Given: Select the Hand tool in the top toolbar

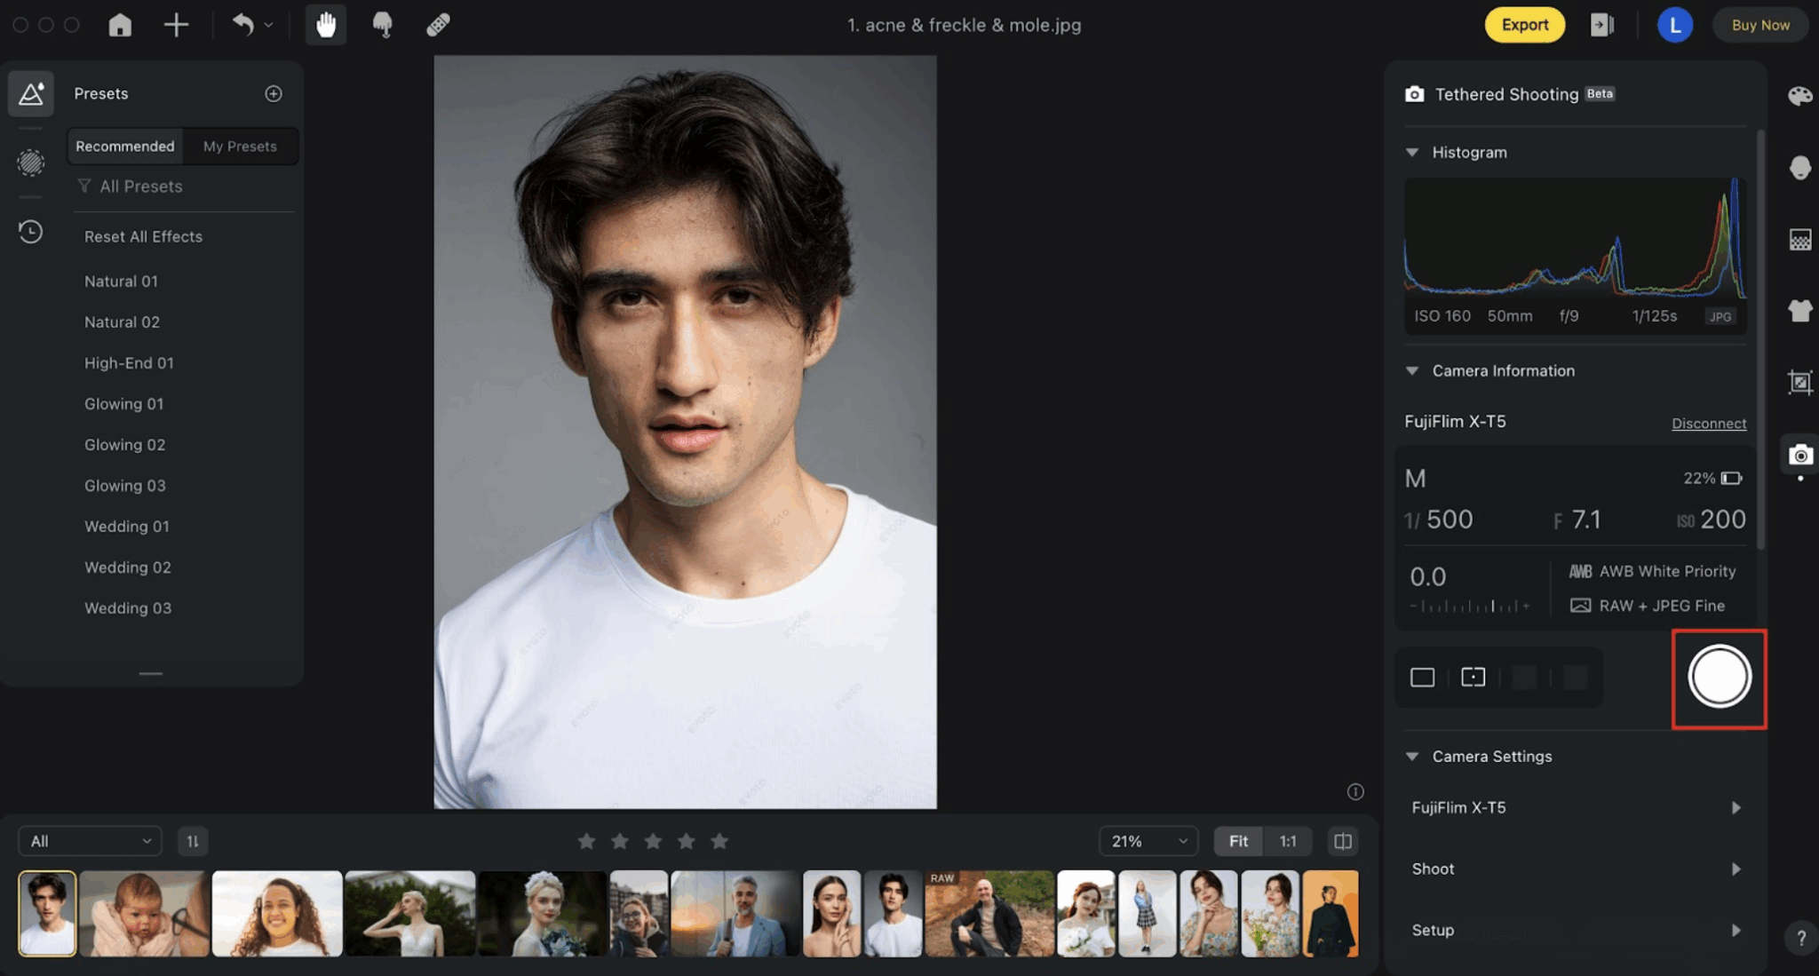Looking at the screenshot, I should tap(326, 25).
